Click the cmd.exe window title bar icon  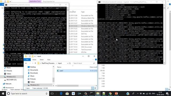click(6, 5)
